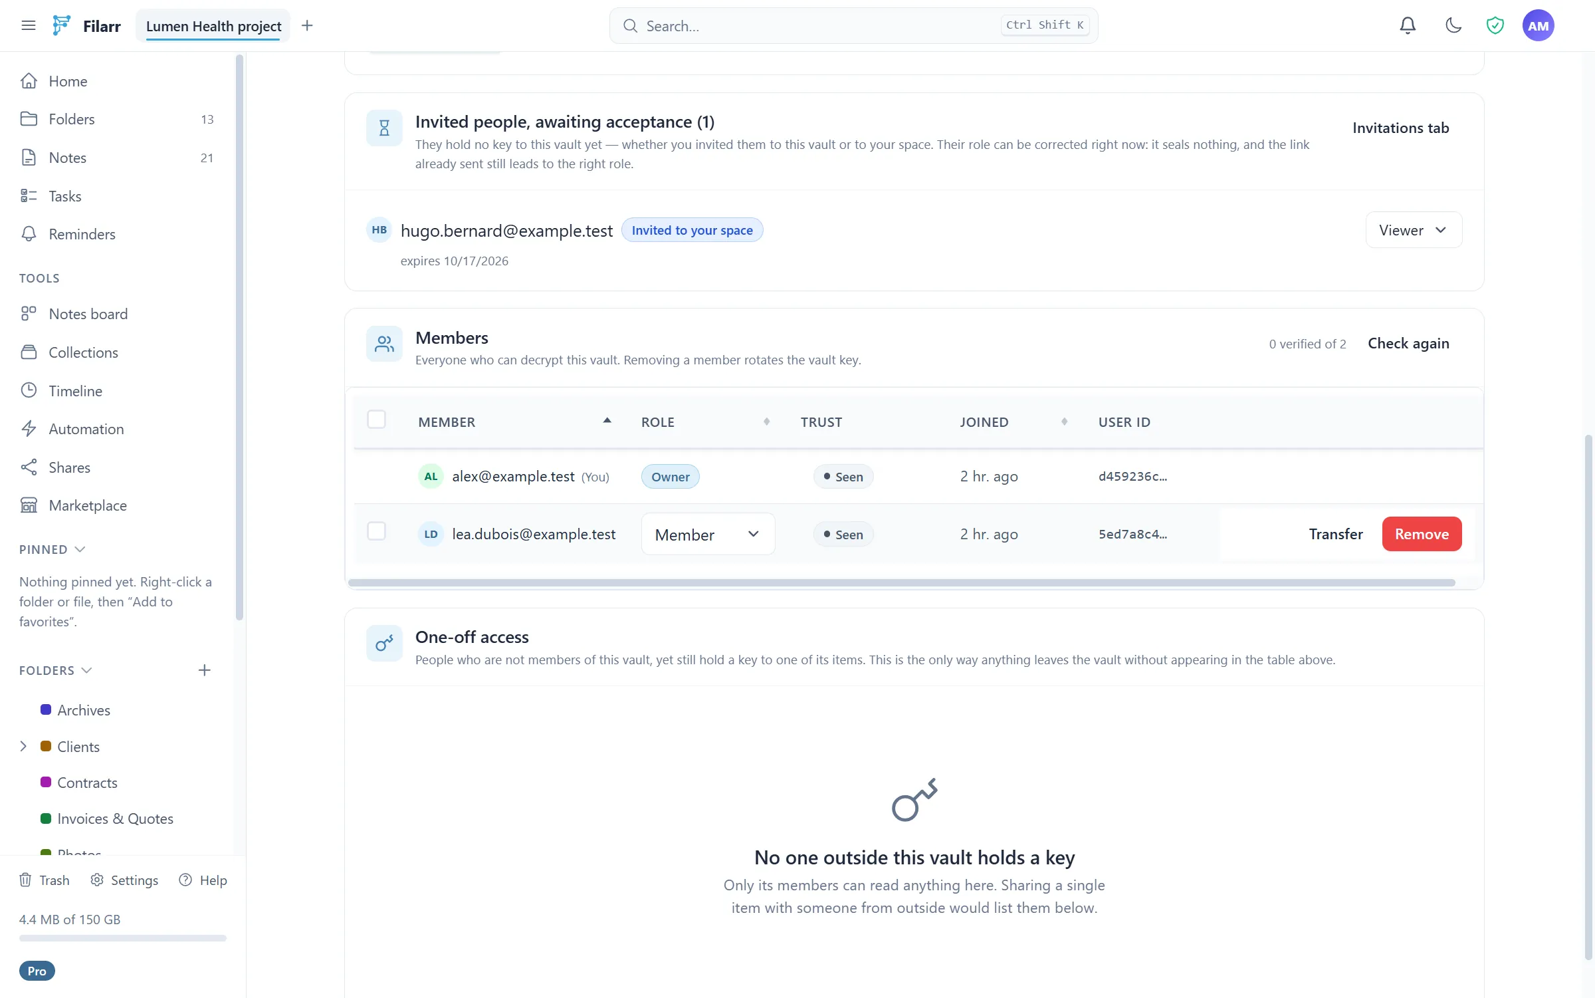1595x998 pixels.
Task: Click the purple Archives folder swatch
Action: pyautogui.click(x=46, y=709)
